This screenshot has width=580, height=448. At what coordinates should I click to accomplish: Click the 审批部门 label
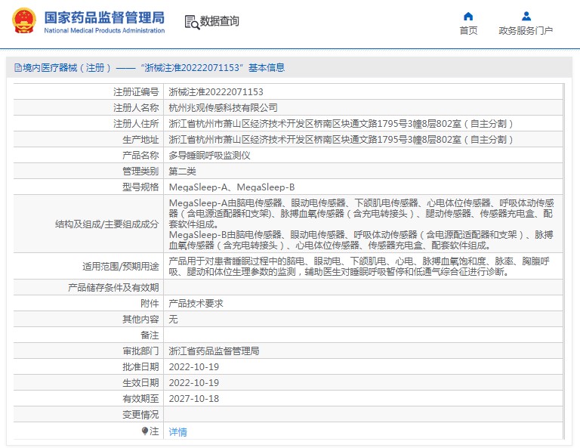point(140,351)
